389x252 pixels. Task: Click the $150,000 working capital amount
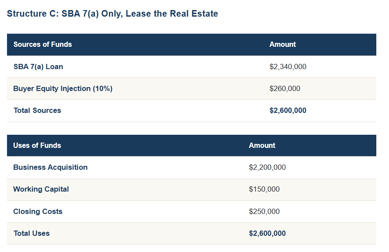click(x=264, y=189)
